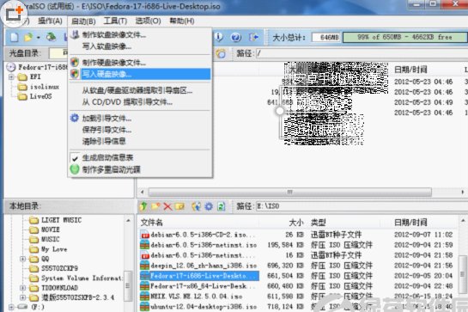This screenshot has width=468, height=312.
Task: Open the 帮助(H) menu
Action: (x=182, y=21)
